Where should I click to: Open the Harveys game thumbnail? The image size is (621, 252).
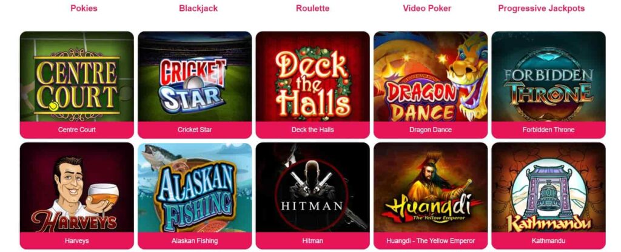click(77, 188)
